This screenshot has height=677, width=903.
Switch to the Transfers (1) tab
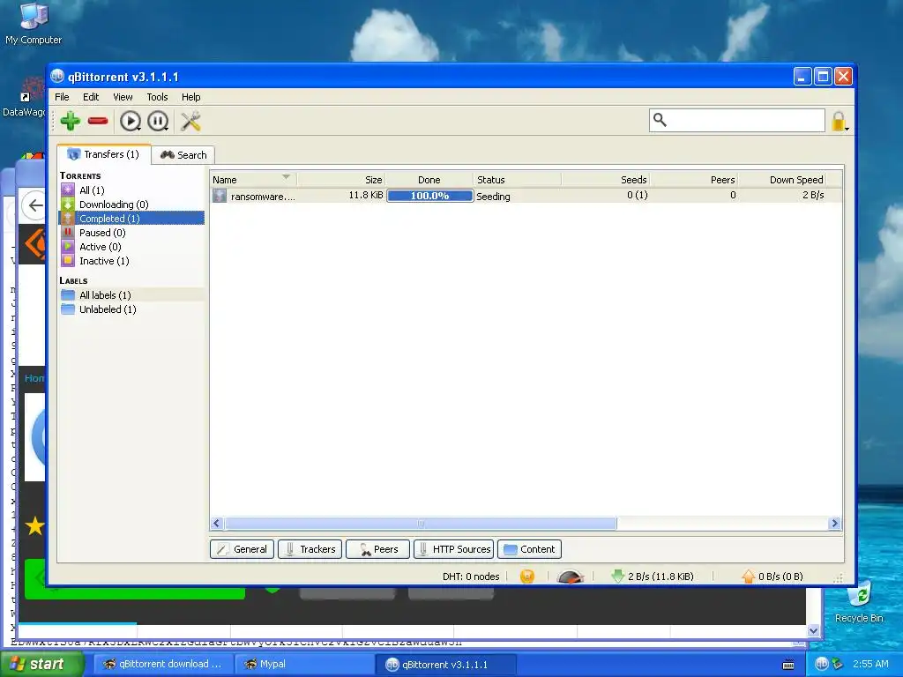coord(104,154)
